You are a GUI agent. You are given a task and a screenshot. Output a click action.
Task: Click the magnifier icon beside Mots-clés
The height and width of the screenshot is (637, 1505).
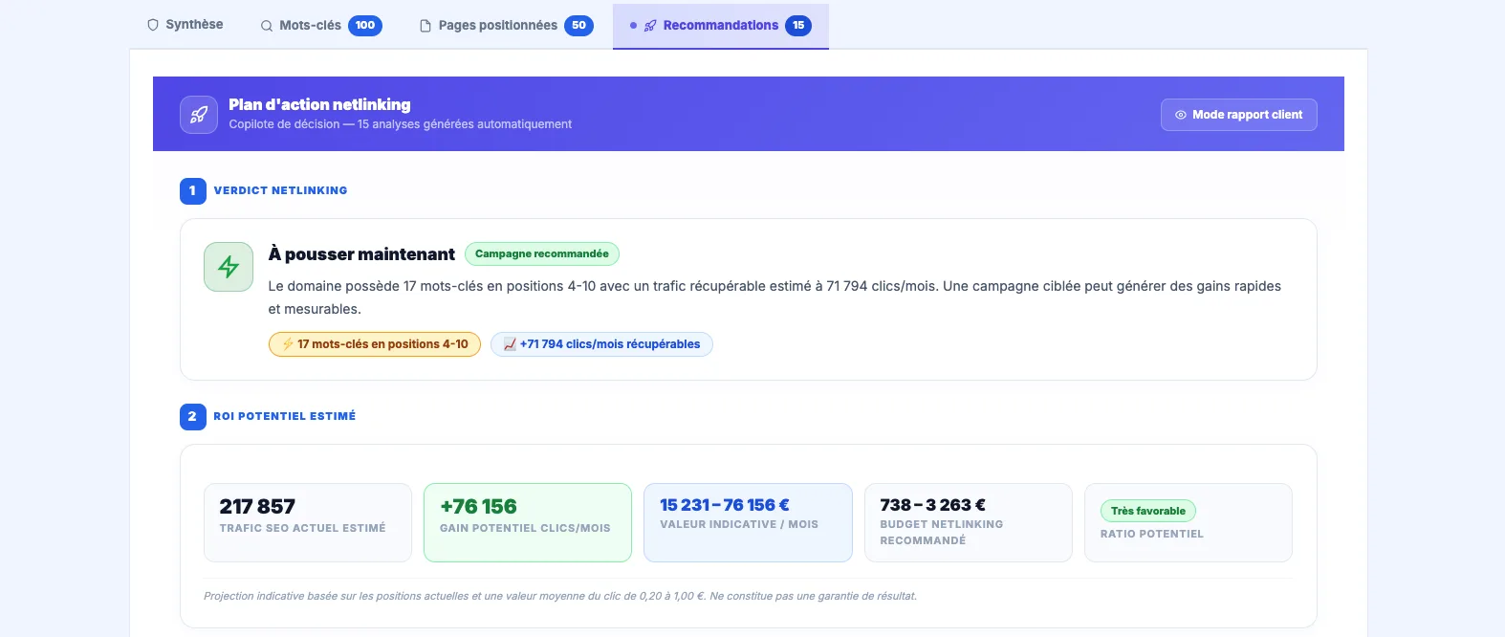[x=267, y=26]
